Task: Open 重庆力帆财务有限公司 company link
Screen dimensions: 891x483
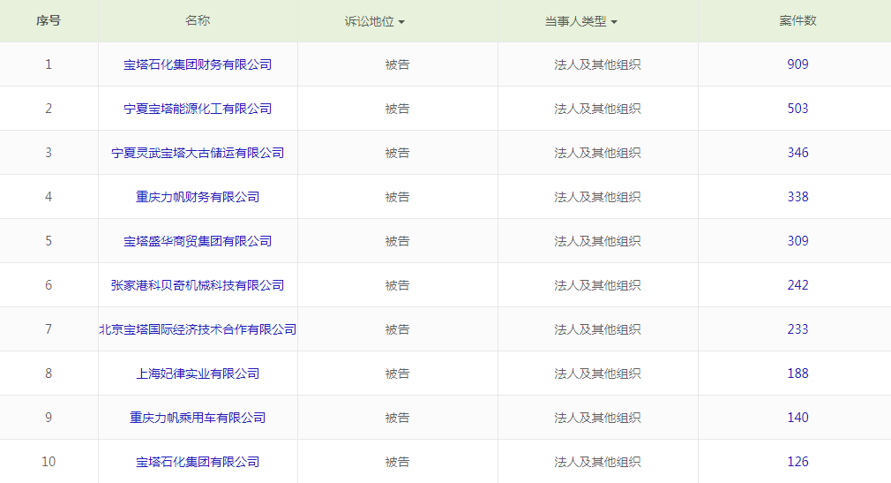Action: pyautogui.click(x=198, y=198)
